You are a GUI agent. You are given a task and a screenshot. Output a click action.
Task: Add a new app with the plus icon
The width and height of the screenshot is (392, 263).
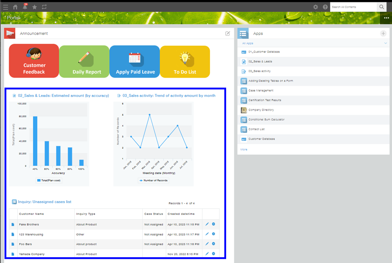pyautogui.click(x=383, y=33)
